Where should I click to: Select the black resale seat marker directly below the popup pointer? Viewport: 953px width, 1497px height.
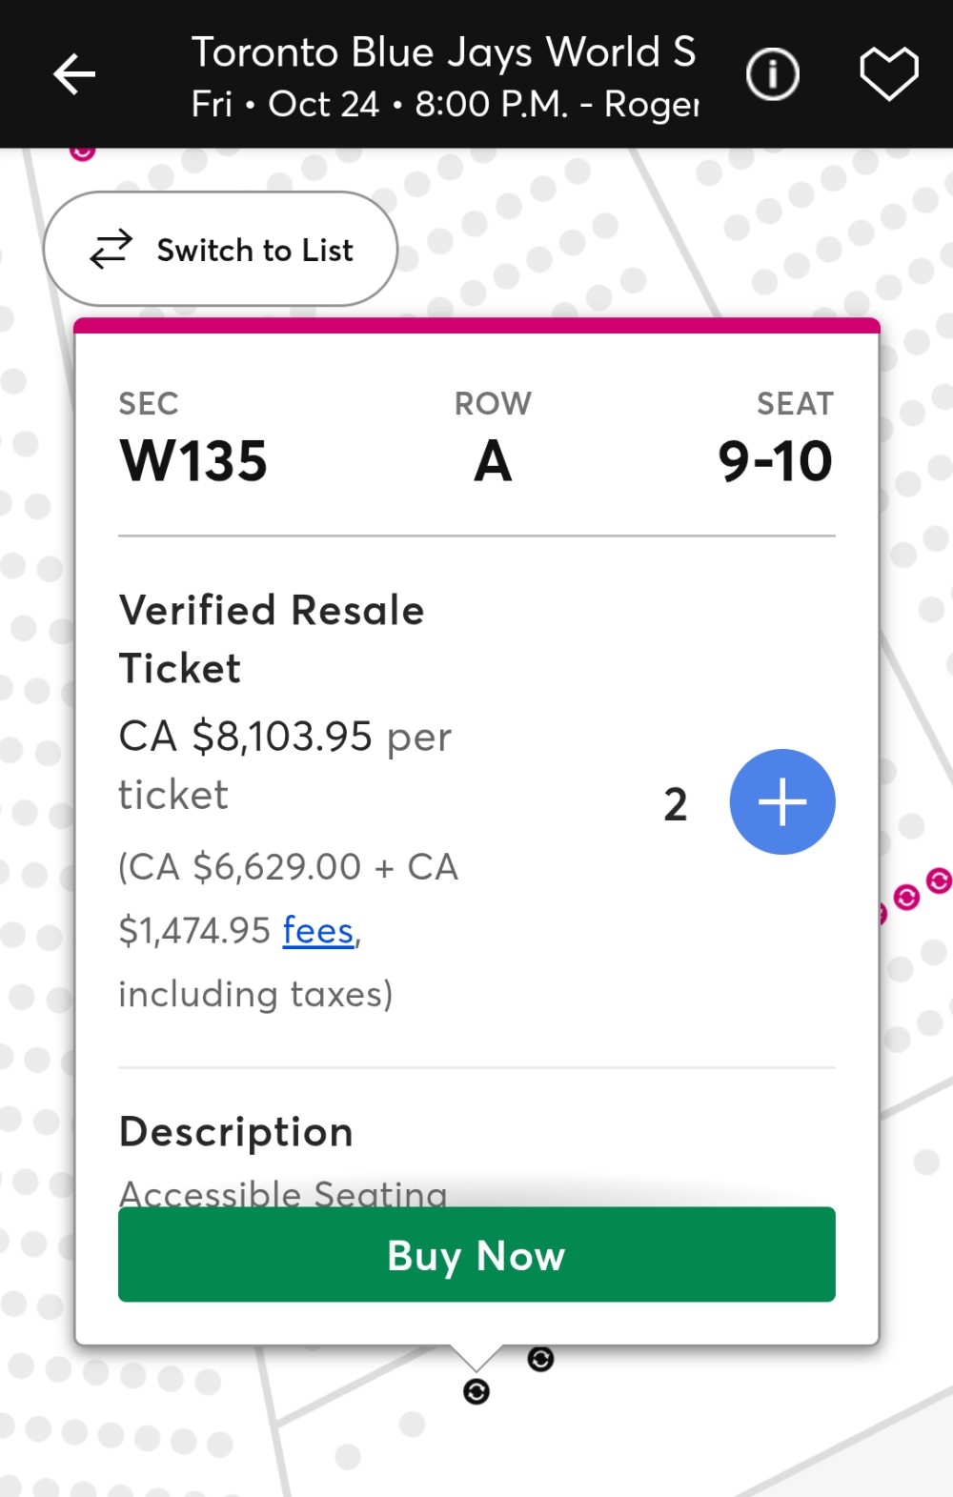coord(476,1392)
